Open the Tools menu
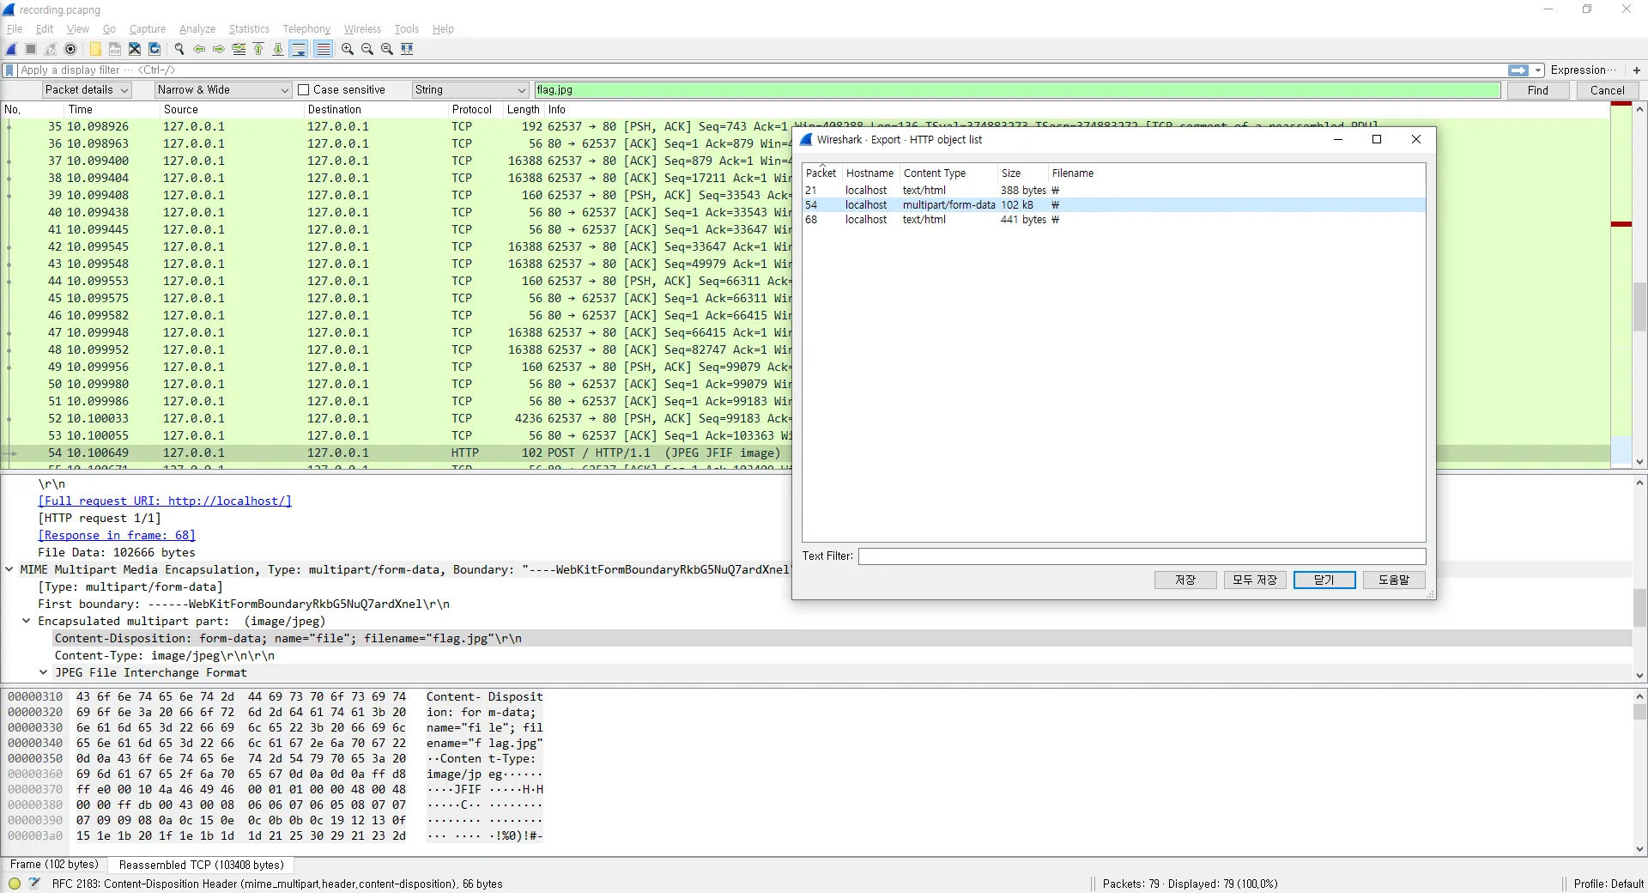Viewport: 1648px width, 893px height. [407, 28]
